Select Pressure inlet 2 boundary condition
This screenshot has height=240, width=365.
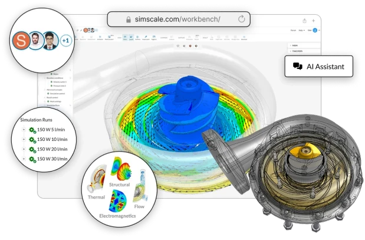click(x=60, y=86)
